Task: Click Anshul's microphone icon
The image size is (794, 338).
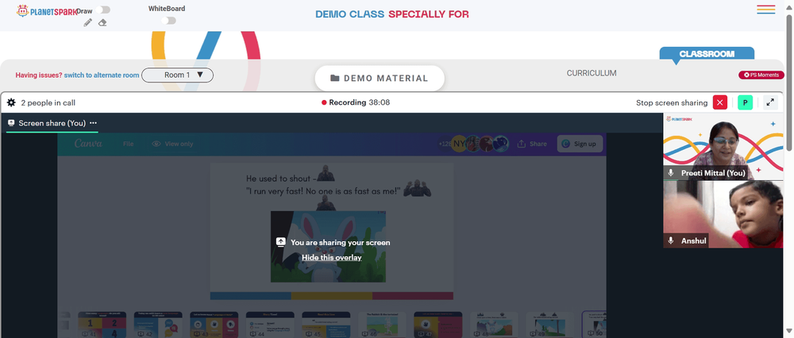Action: 671,241
